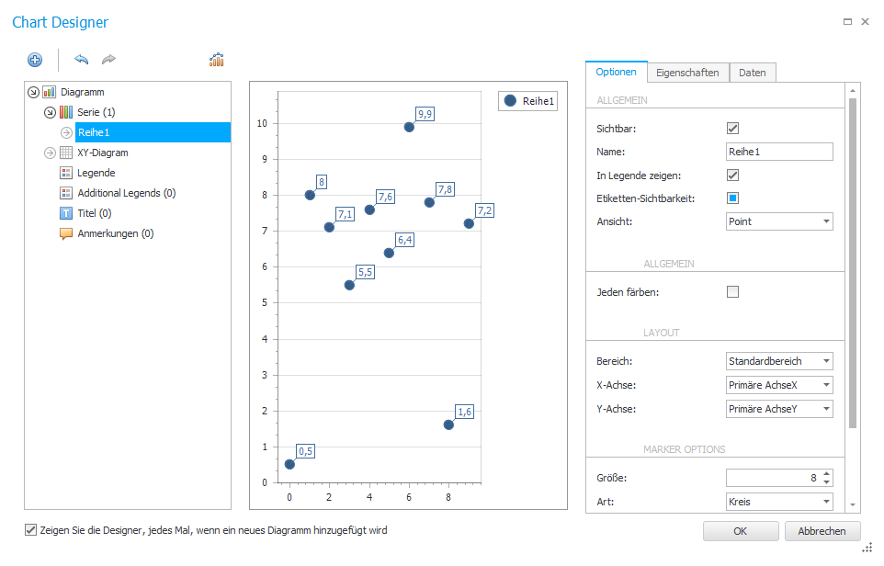Toggle Etiketten-Sichtbarkeit checkbox
The height and width of the screenshot is (566, 884).
pos(733,198)
